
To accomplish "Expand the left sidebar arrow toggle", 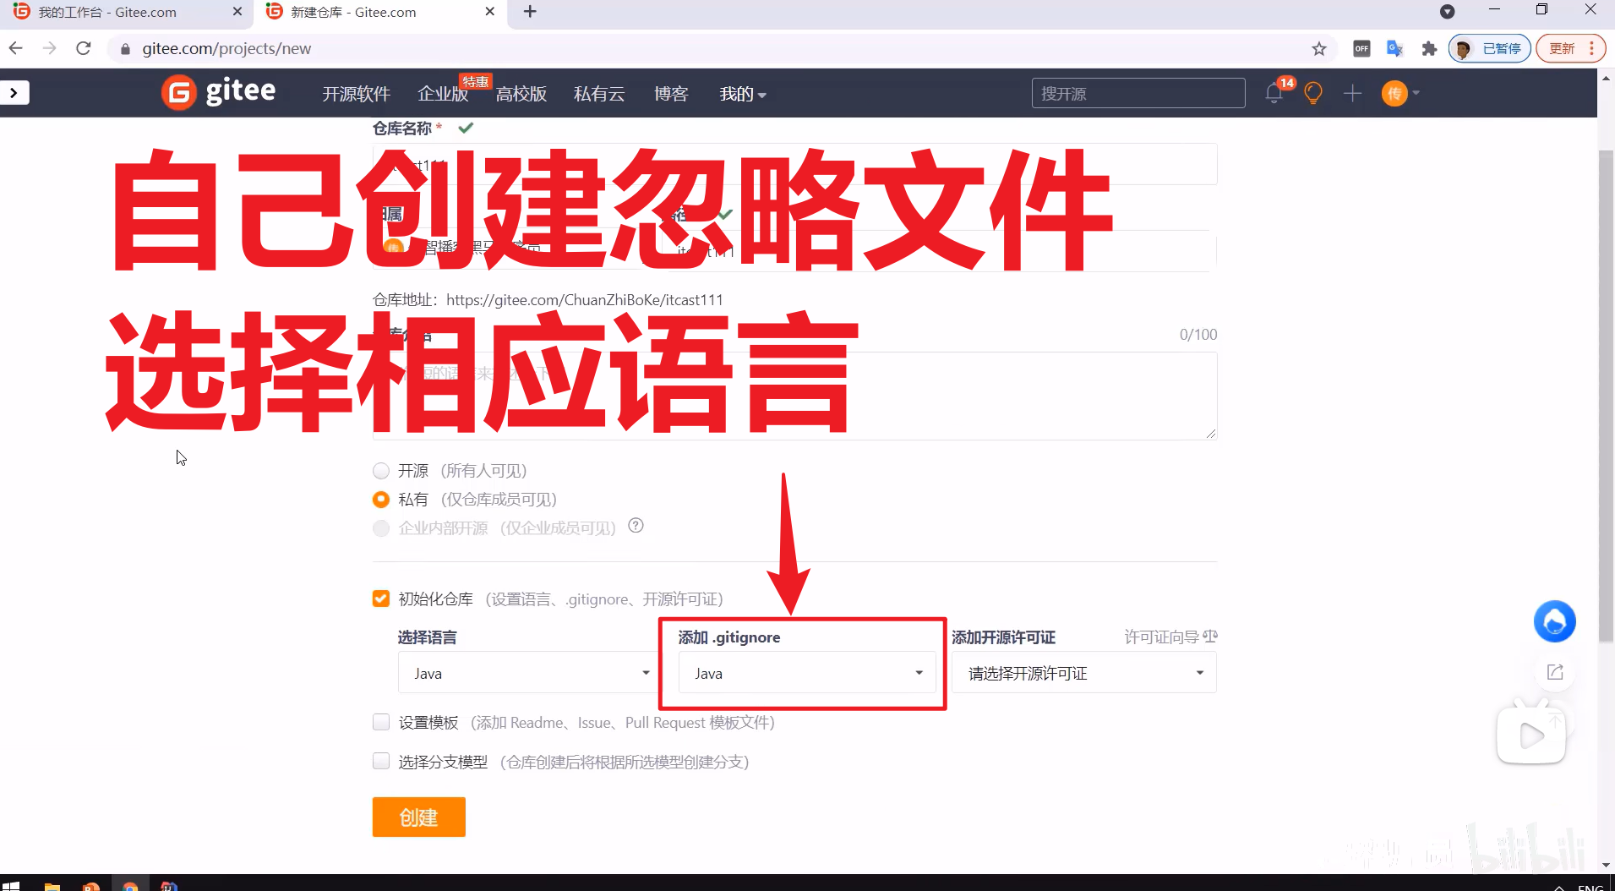I will coord(14,92).
